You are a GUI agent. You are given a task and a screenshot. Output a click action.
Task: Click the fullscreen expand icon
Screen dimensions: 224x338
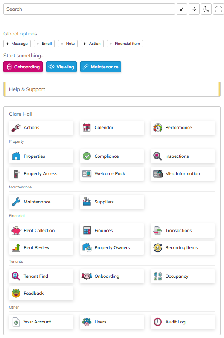point(218,9)
